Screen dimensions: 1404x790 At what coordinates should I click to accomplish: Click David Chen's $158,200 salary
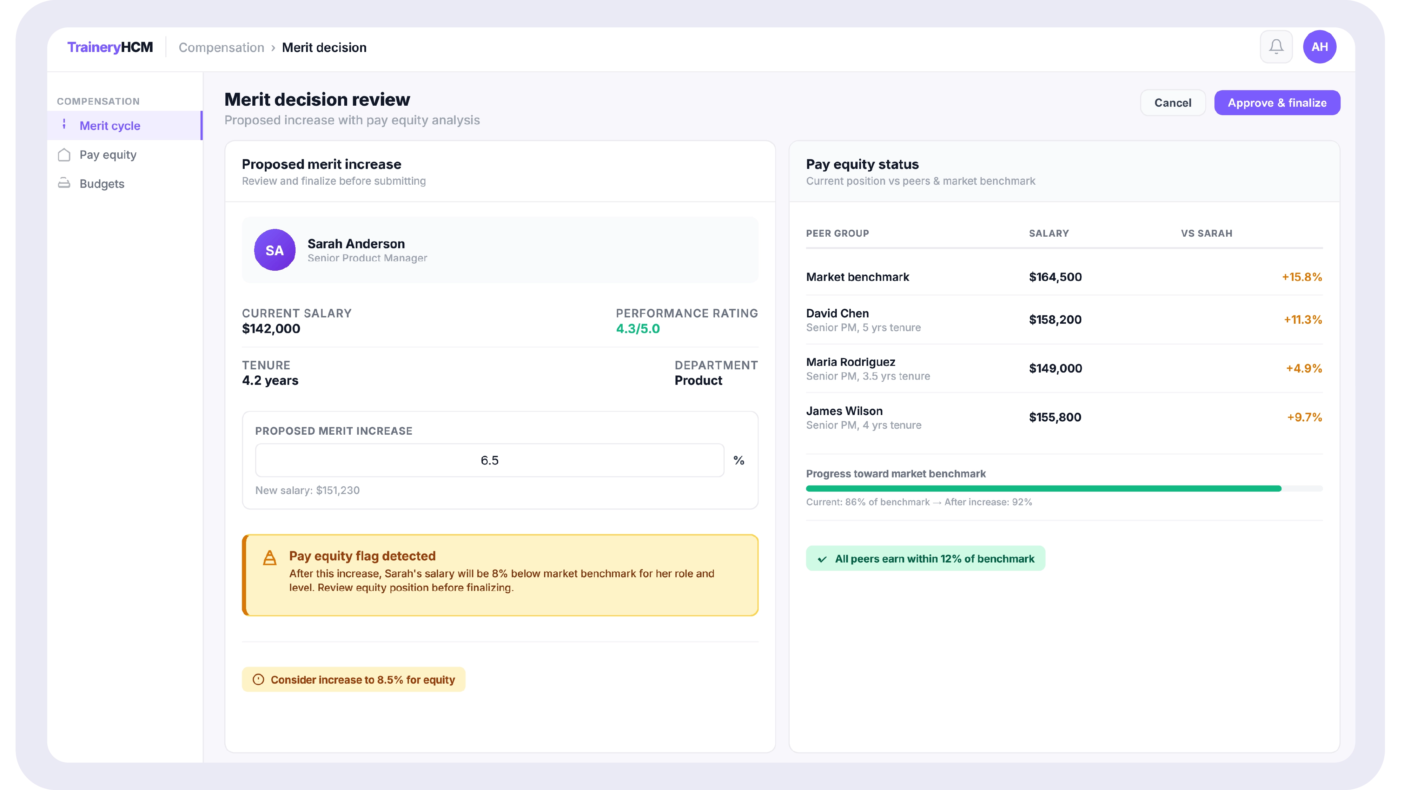point(1055,320)
